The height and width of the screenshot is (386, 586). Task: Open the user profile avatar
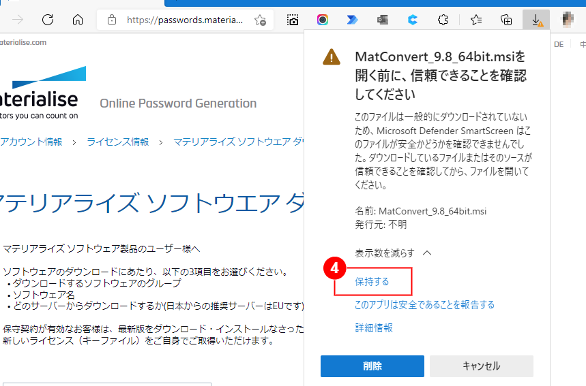pyautogui.click(x=568, y=19)
